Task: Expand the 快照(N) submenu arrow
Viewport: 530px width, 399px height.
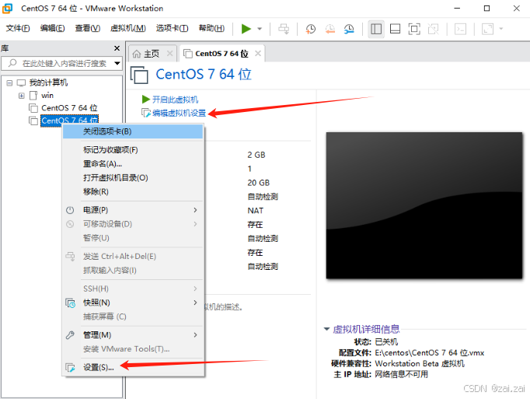Action: (195, 303)
